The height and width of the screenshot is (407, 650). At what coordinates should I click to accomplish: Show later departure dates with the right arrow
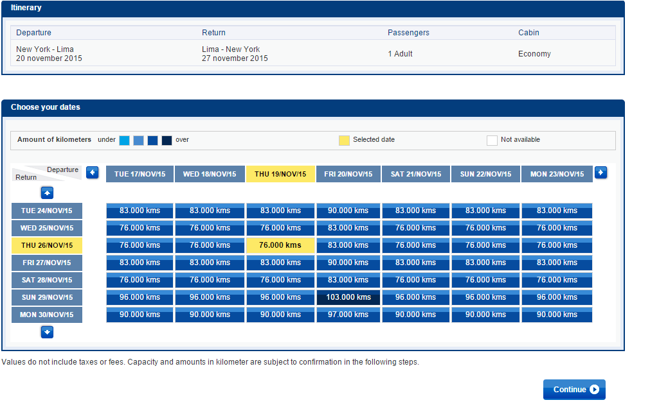(x=600, y=173)
